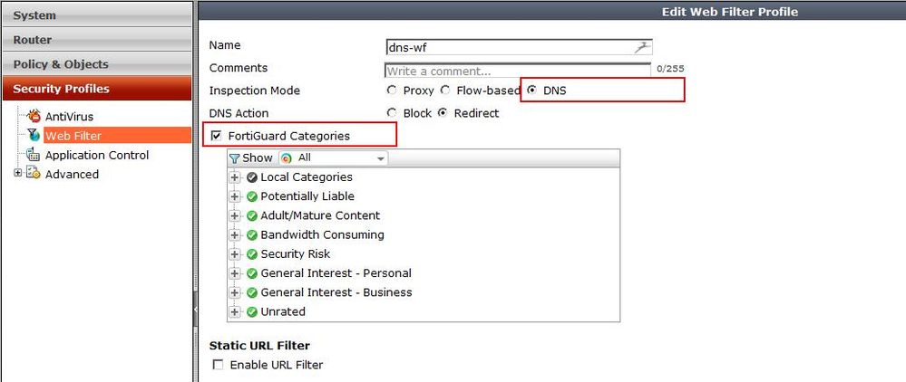The width and height of the screenshot is (906, 382).
Task: Uncheck FortiGuard Categories checkbox
Action: click(218, 136)
